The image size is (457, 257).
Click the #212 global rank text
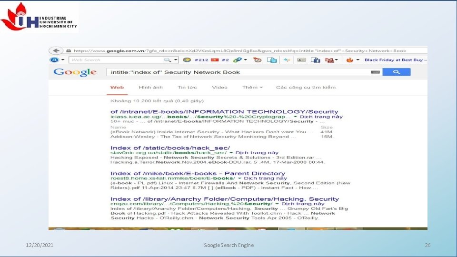pos(201,60)
